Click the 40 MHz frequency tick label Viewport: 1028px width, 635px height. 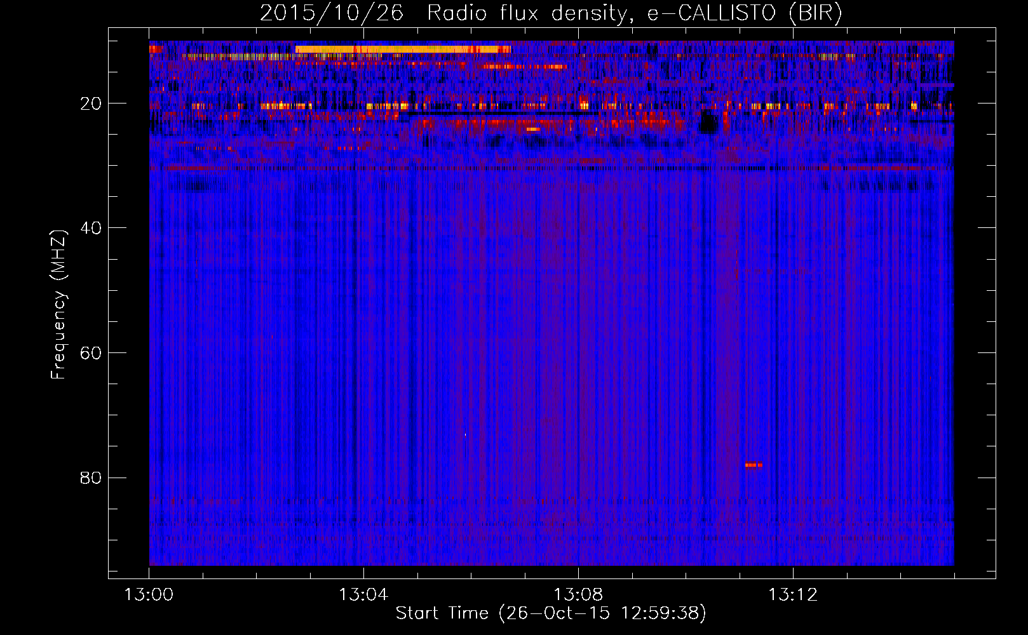(91, 228)
